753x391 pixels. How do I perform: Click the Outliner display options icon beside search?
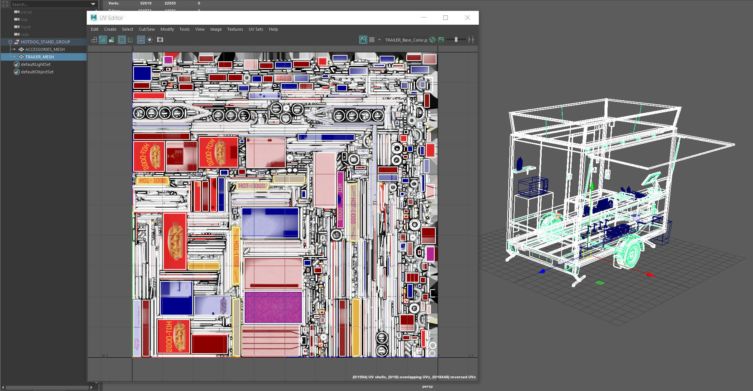[5, 4]
